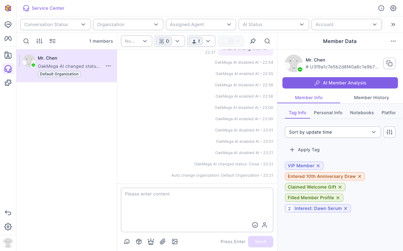Open the AI Status dropdown
This screenshot has height=251, width=403.
point(274,24)
